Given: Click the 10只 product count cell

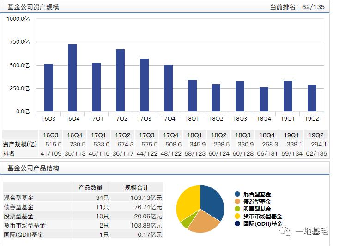Looking at the screenshot, I should click(x=102, y=216).
